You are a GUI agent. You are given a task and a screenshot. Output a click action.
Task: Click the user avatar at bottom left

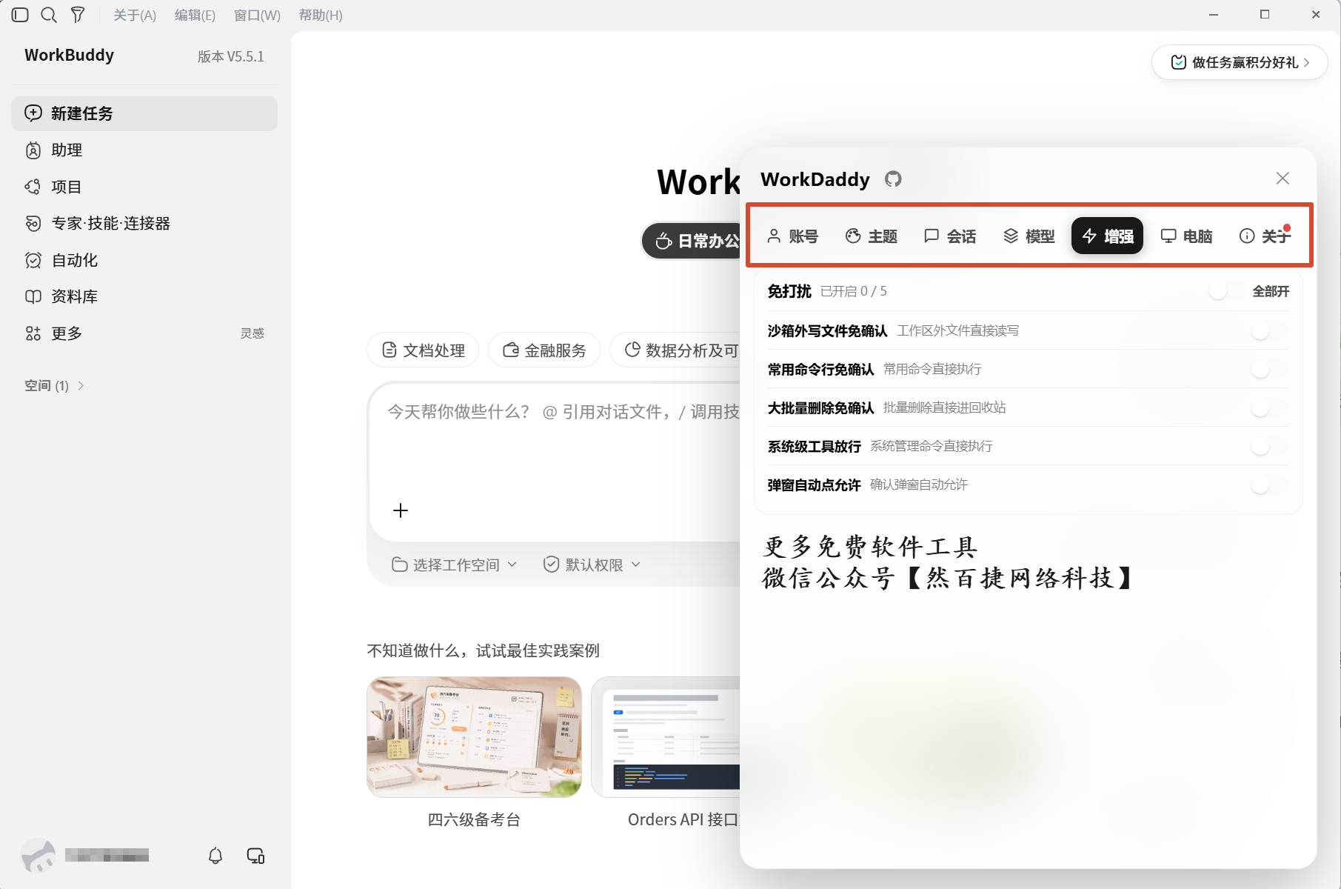coord(39,856)
